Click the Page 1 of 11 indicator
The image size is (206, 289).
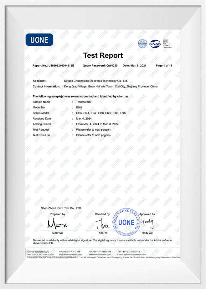(164, 66)
